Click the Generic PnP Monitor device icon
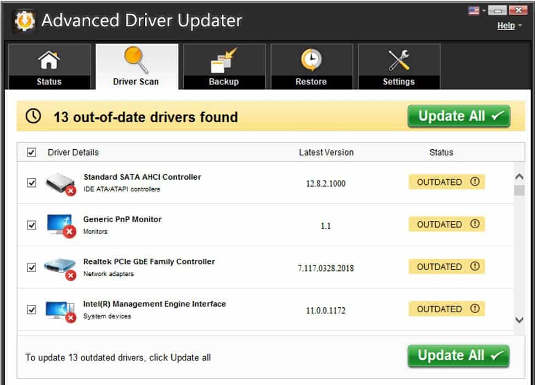The image size is (535, 385). (x=59, y=225)
